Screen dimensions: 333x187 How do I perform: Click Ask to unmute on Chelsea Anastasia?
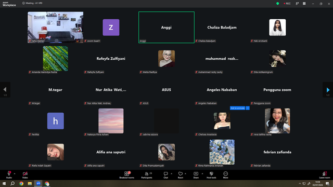pyautogui.click(x=237, y=108)
